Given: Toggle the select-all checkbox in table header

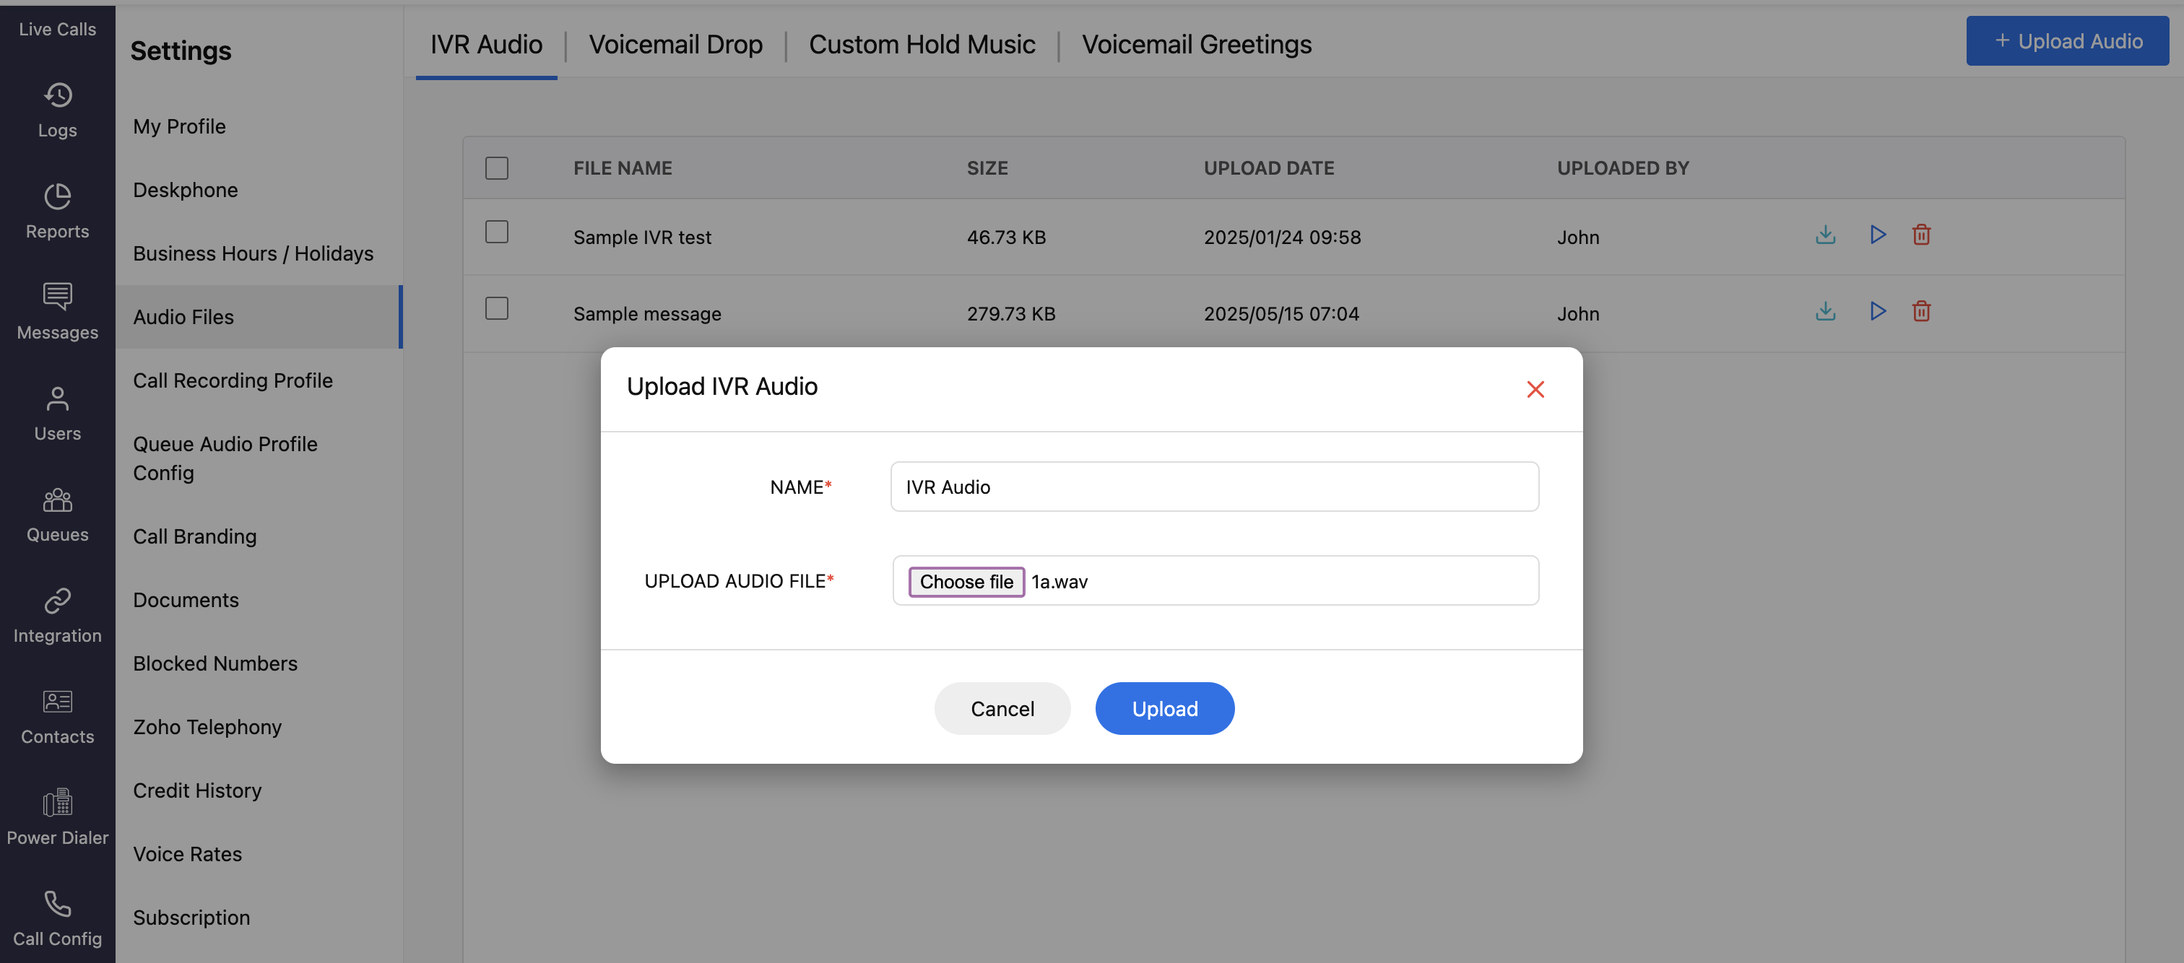Looking at the screenshot, I should (497, 168).
